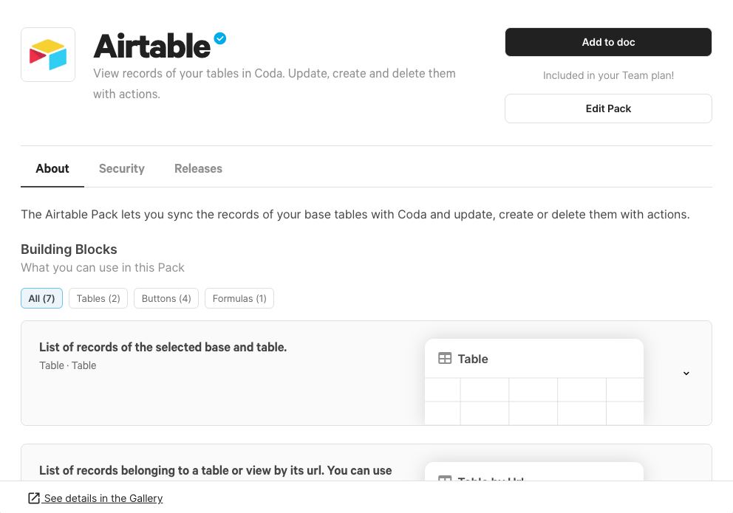Open the Table preview thumbnail
The image size is (733, 513).
(533, 382)
